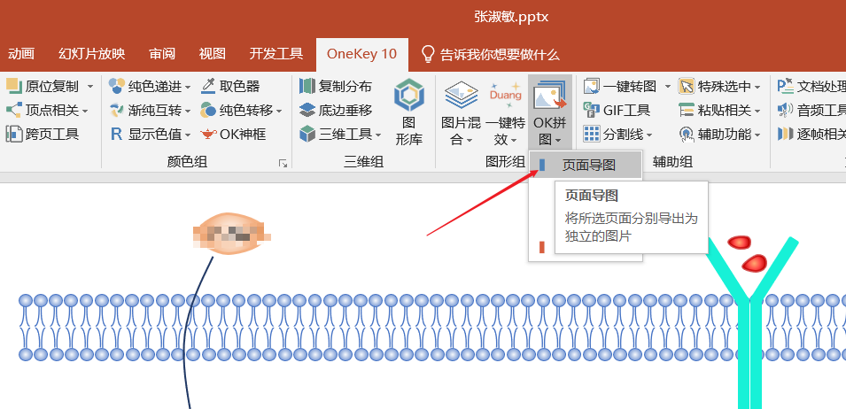Click the 顶点相关 icon
846x409 pixels.
pos(13,111)
